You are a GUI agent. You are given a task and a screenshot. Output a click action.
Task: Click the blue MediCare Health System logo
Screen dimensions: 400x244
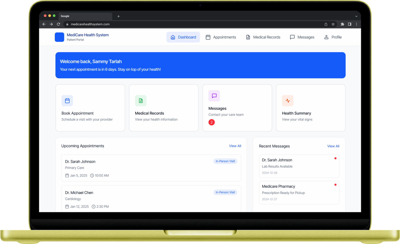[59, 37]
